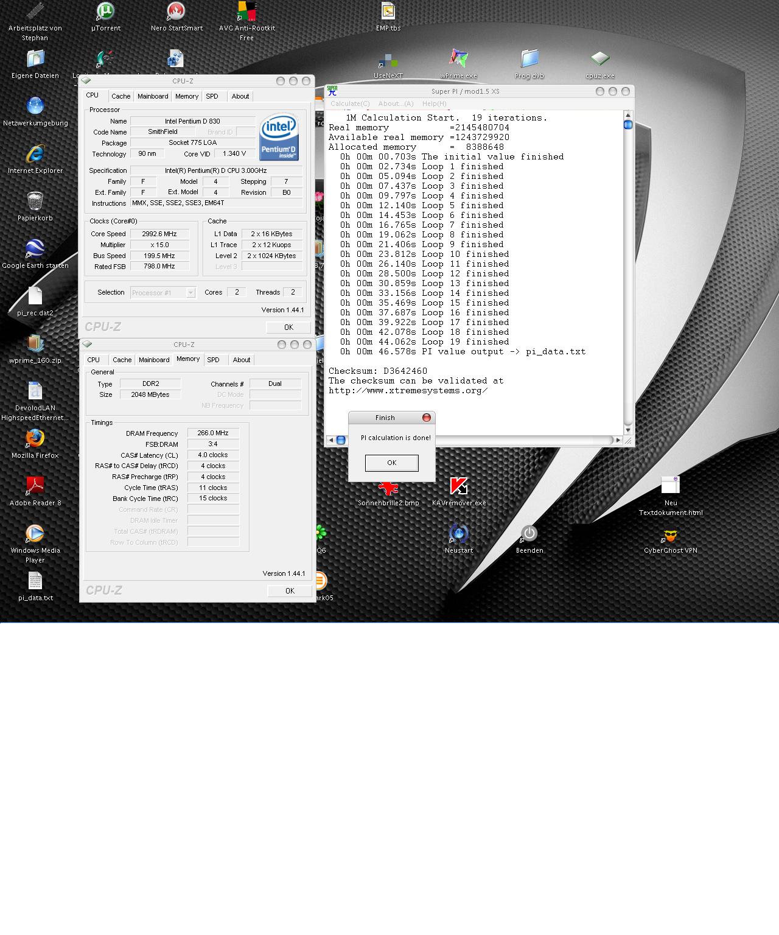Open the Eigene Dateien folder icon
The width and height of the screenshot is (779, 935).
(35, 64)
